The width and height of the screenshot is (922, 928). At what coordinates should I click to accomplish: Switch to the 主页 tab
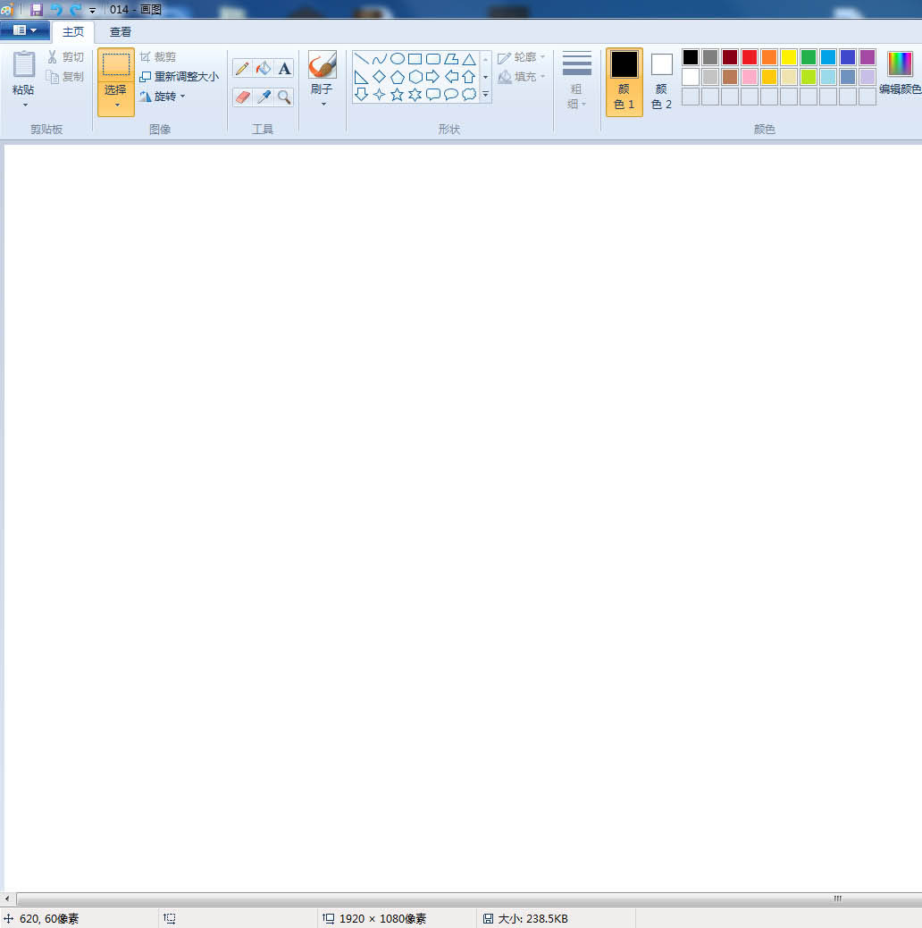pyautogui.click(x=73, y=32)
